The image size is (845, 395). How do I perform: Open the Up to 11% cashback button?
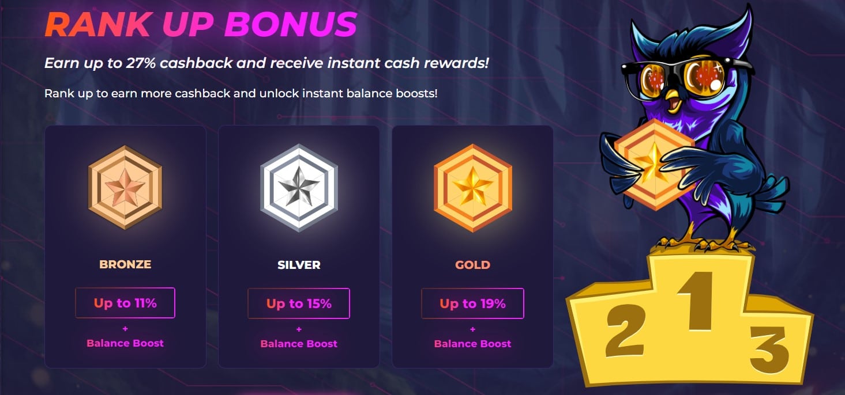click(125, 303)
